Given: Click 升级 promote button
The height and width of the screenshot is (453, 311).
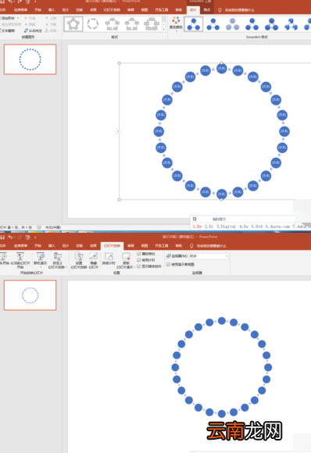Looking at the screenshot, I should click(x=30, y=18).
